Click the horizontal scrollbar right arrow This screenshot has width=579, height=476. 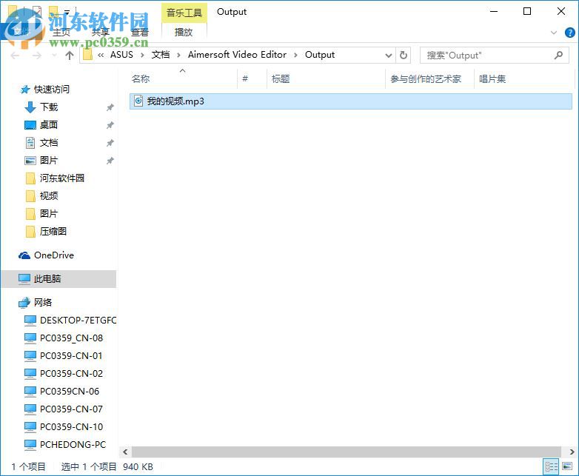[x=572, y=452]
